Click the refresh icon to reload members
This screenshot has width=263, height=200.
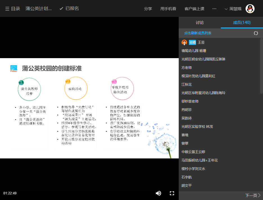[x=256, y=33]
